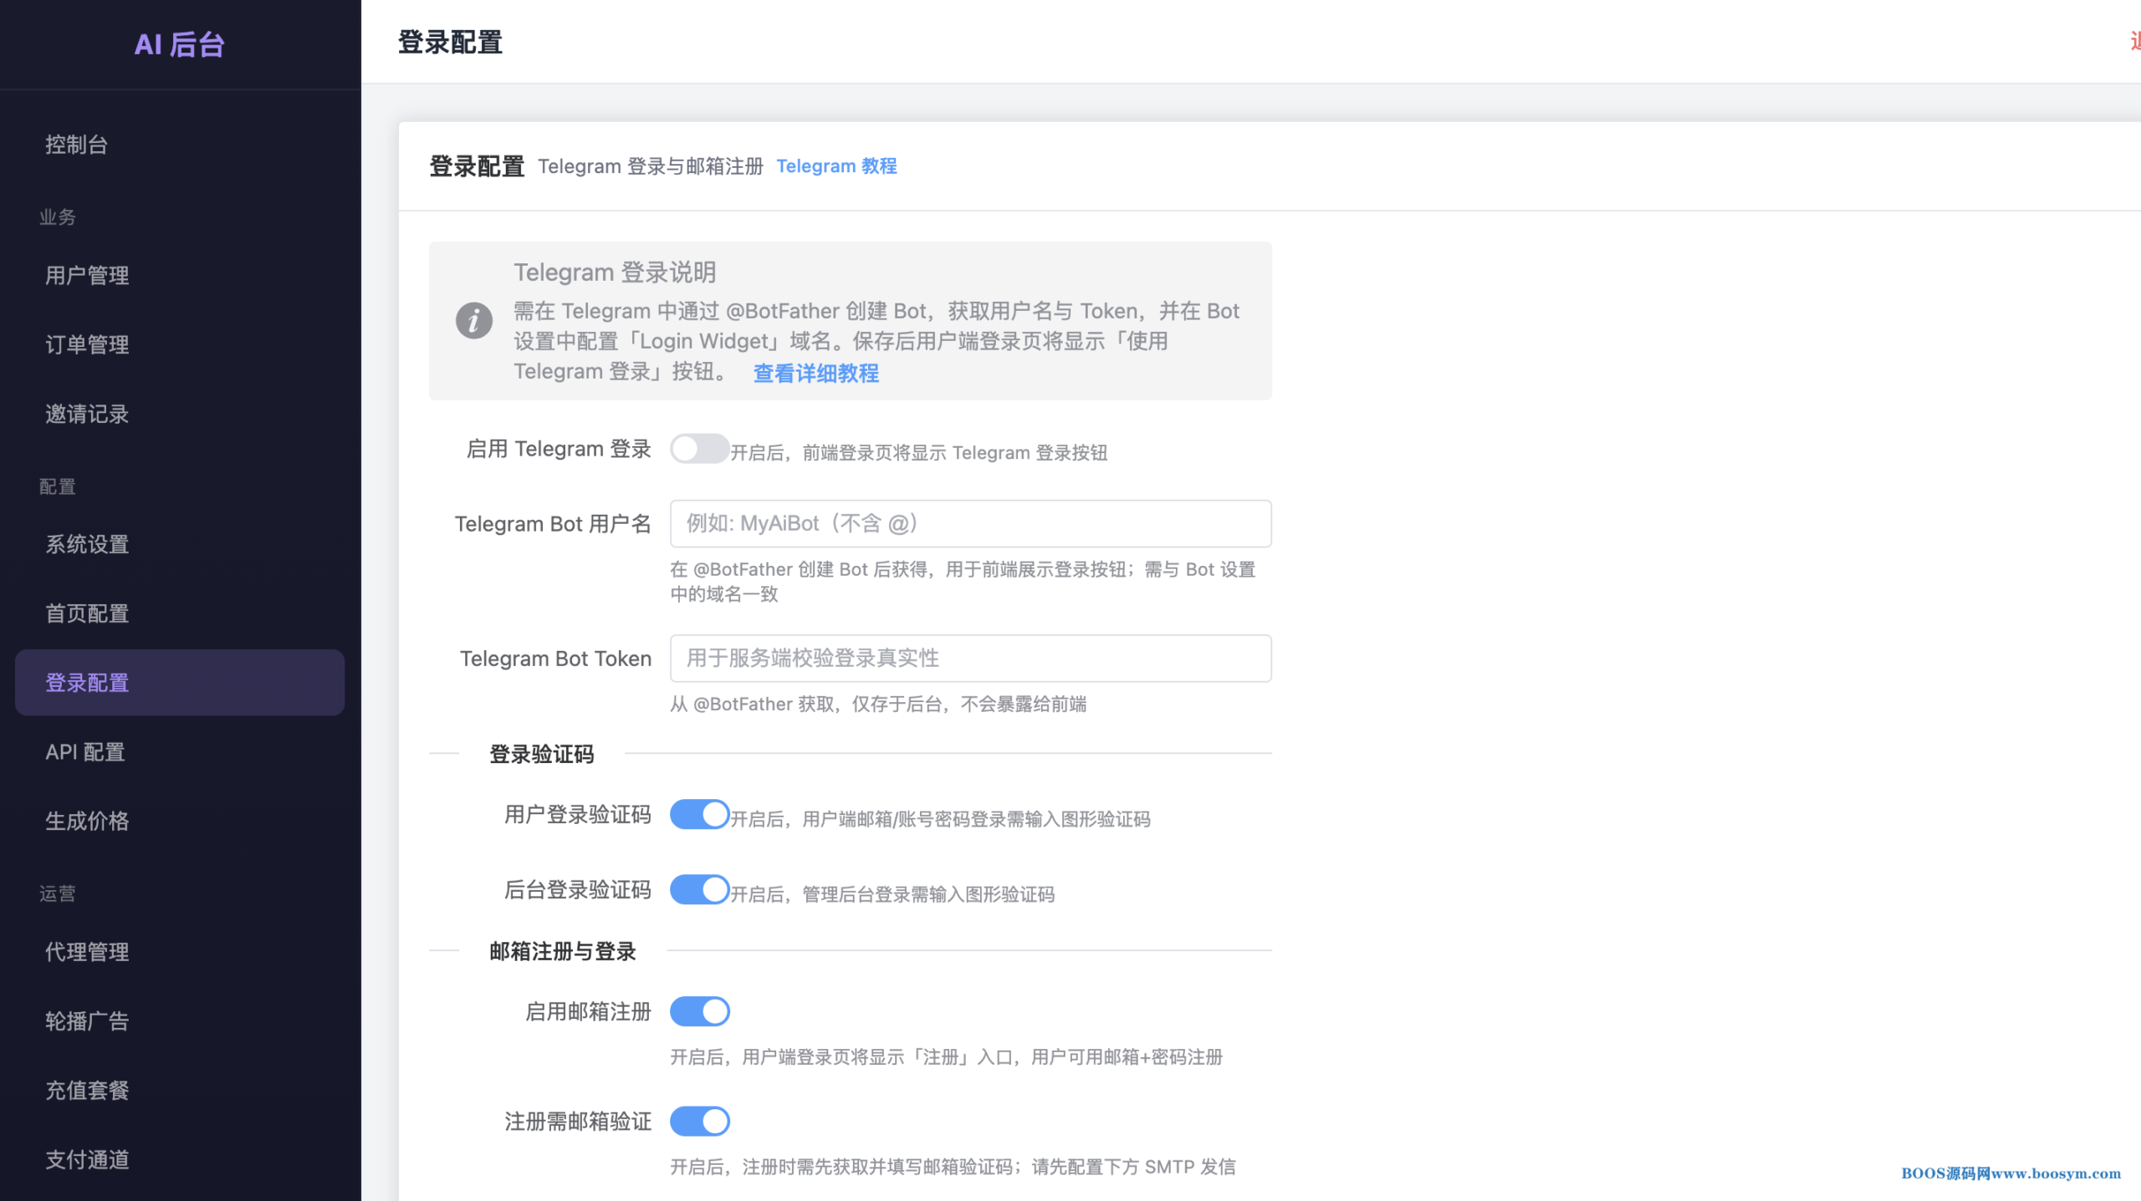Open 控制台 in the sidebar
The width and height of the screenshot is (2141, 1201).
(77, 145)
